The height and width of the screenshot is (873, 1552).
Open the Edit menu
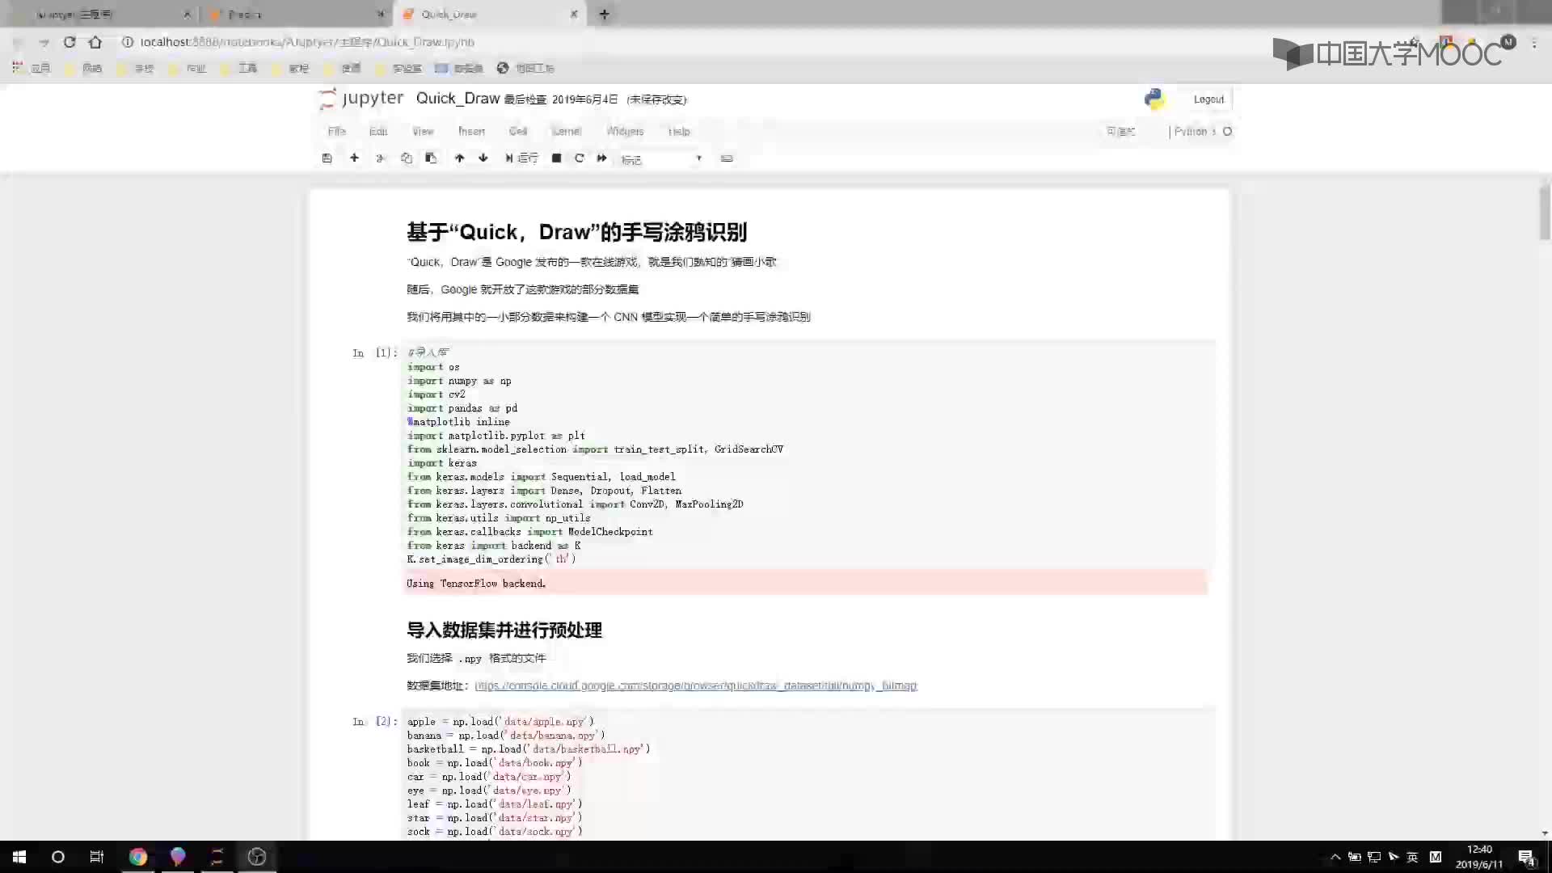tap(378, 131)
